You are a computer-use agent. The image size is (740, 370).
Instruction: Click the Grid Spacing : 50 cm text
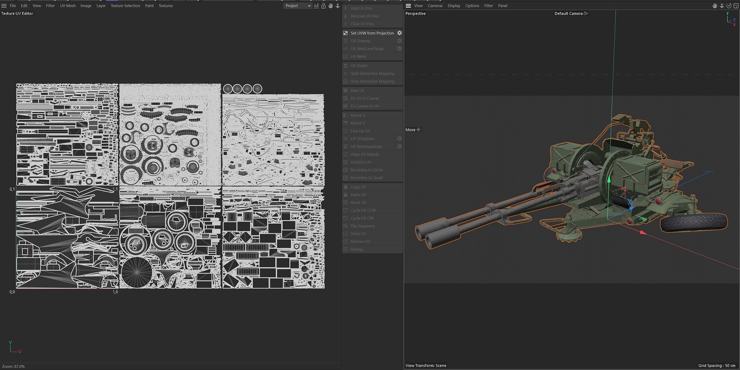pyautogui.click(x=717, y=366)
